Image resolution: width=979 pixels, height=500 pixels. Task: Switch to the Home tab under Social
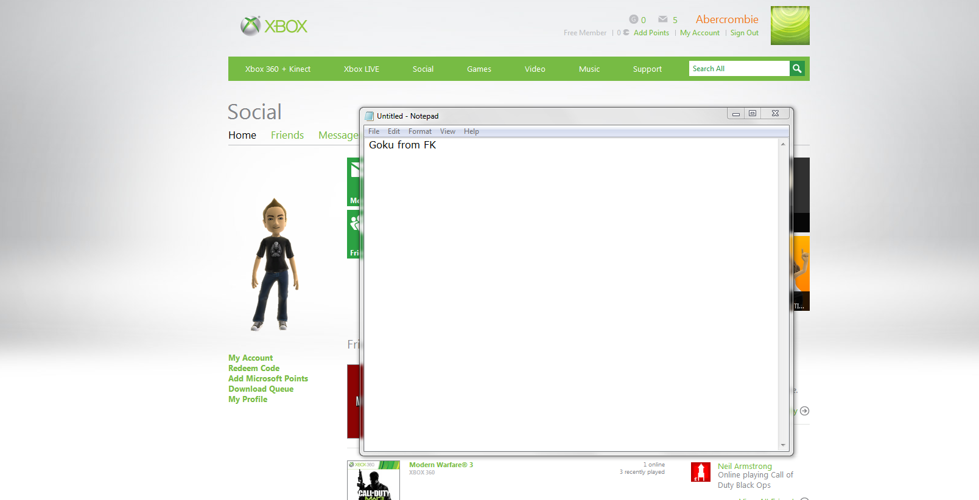[242, 135]
